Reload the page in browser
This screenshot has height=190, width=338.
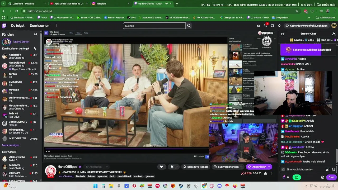tap(16, 11)
